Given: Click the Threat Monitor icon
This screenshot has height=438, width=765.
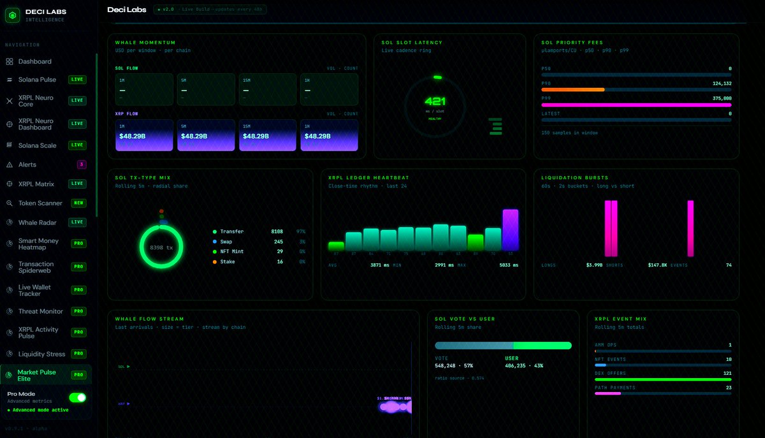Looking at the screenshot, I should (x=10, y=311).
